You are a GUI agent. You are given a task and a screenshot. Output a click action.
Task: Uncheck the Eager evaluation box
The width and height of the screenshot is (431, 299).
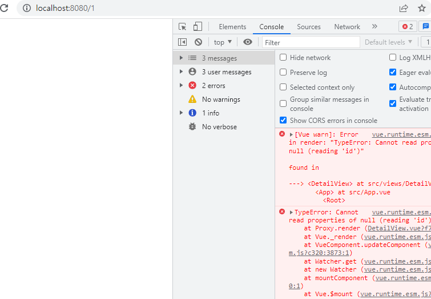(393, 72)
